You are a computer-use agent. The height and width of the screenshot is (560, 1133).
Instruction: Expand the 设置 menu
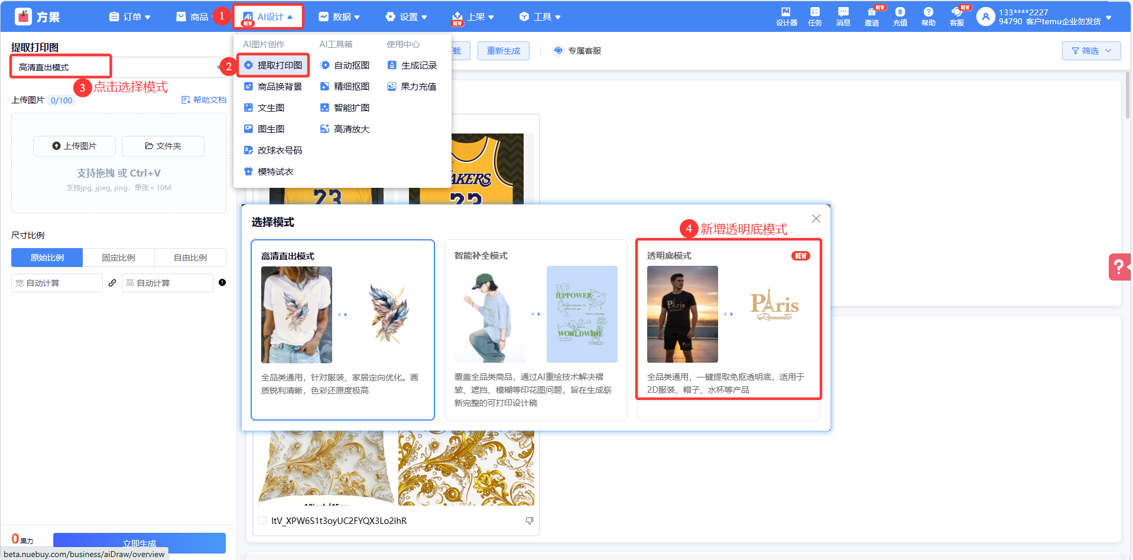pyautogui.click(x=406, y=17)
